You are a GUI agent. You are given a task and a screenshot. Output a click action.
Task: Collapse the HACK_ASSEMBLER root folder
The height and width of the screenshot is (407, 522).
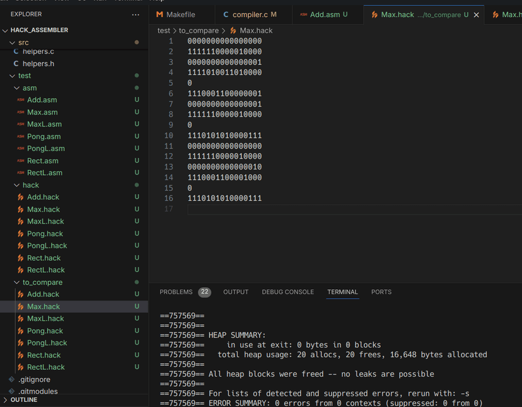coord(6,30)
